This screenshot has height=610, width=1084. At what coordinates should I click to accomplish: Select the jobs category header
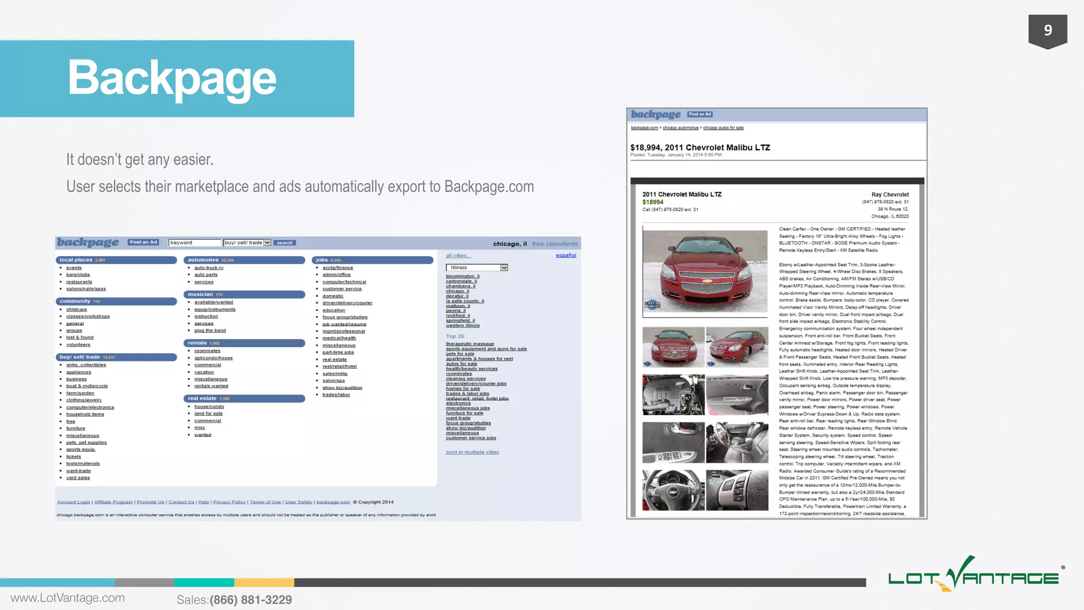point(373,260)
